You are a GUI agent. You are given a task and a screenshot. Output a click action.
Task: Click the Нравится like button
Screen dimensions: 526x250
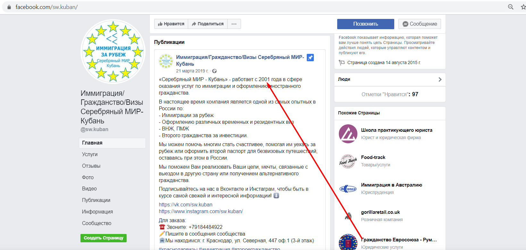tap(171, 24)
